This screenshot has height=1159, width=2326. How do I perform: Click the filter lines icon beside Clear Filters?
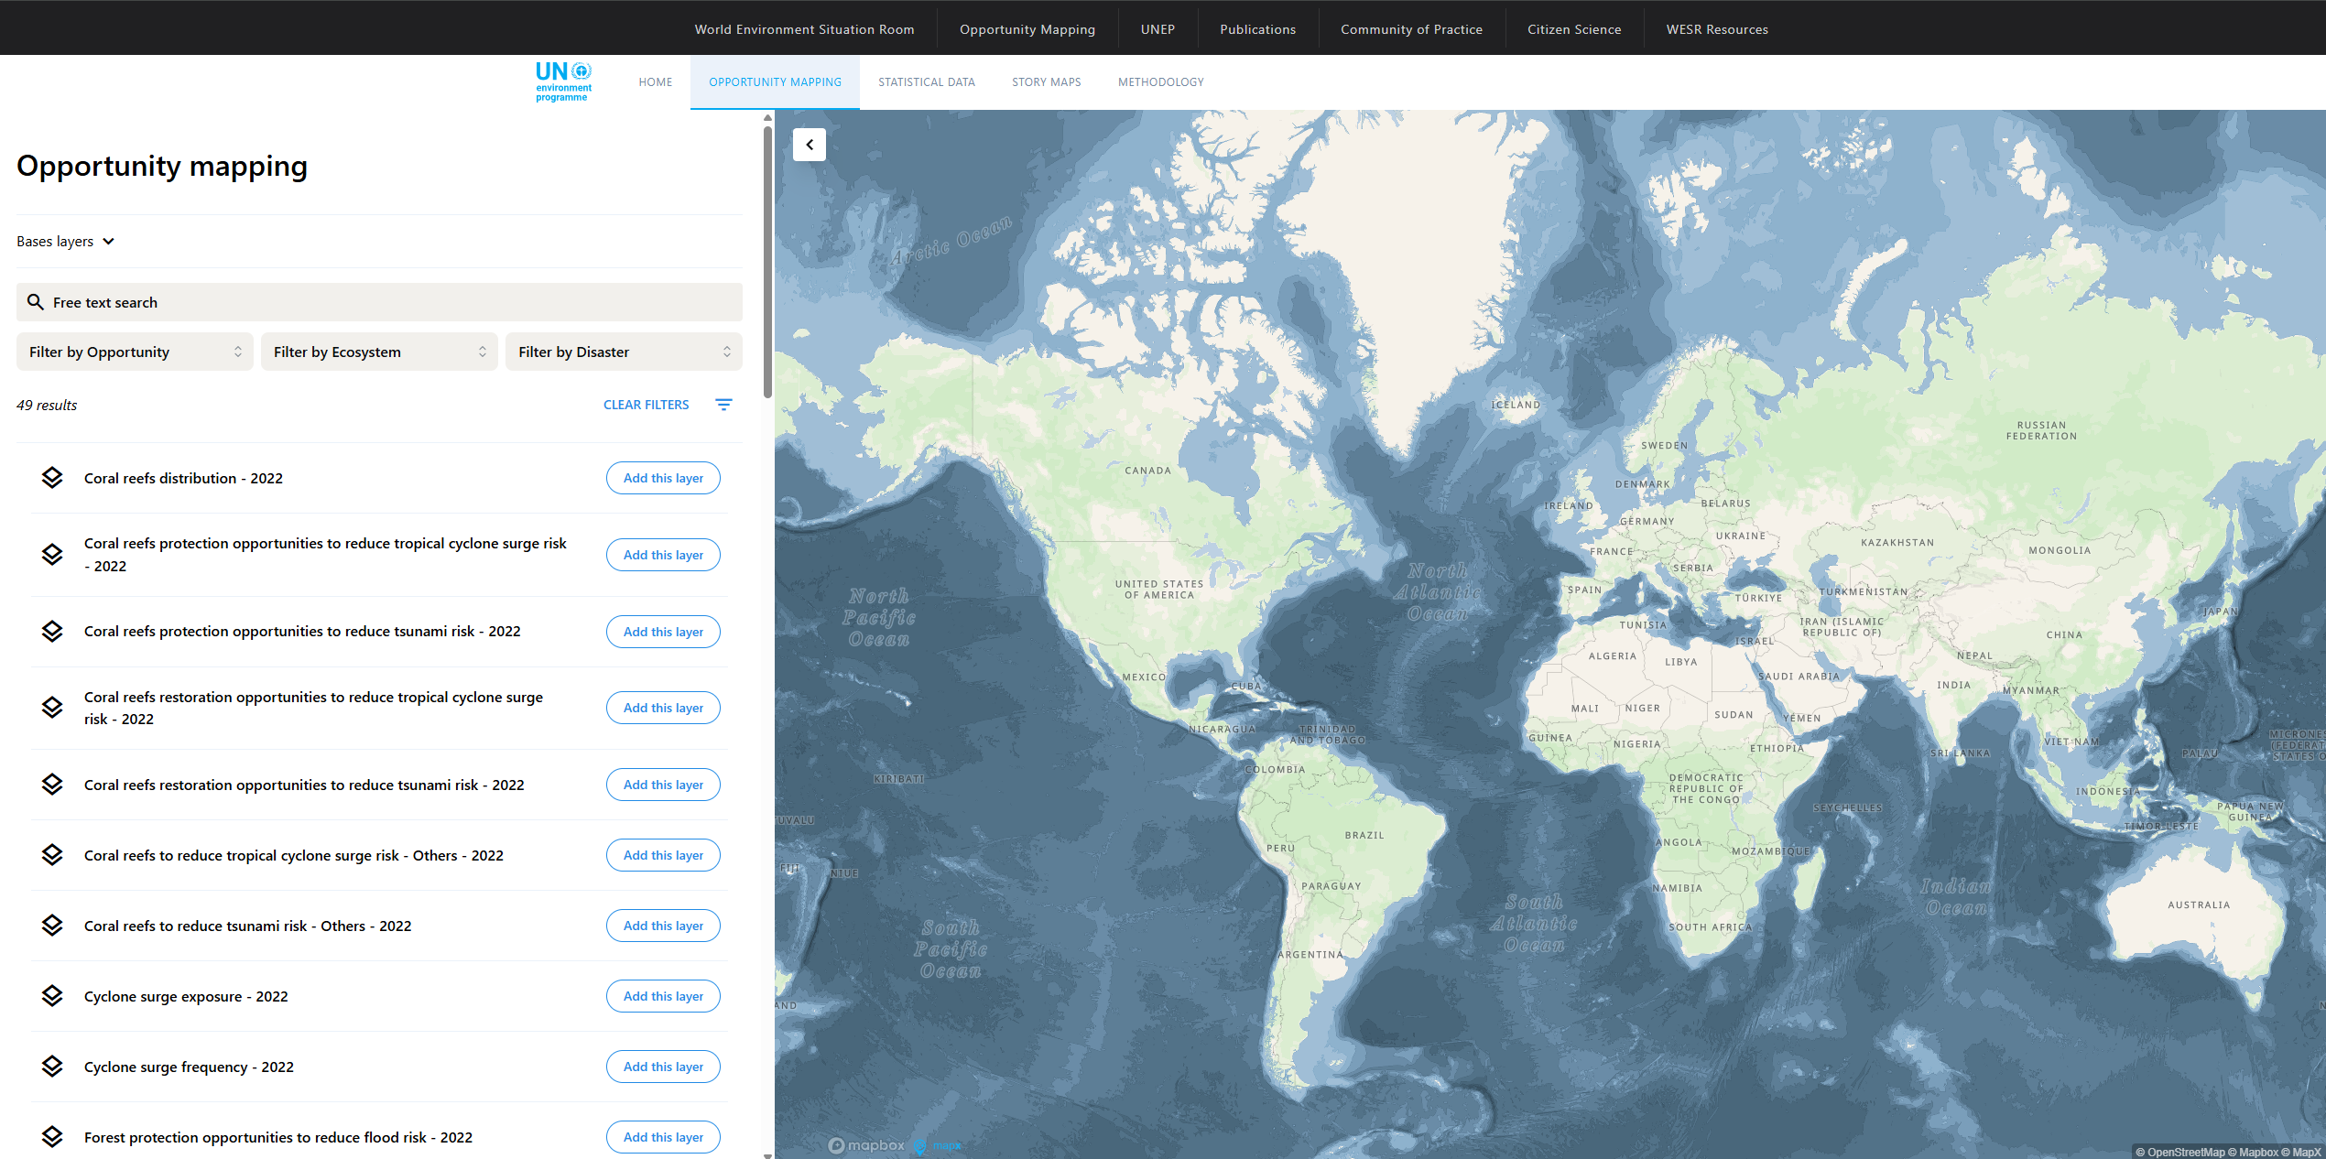point(723,405)
